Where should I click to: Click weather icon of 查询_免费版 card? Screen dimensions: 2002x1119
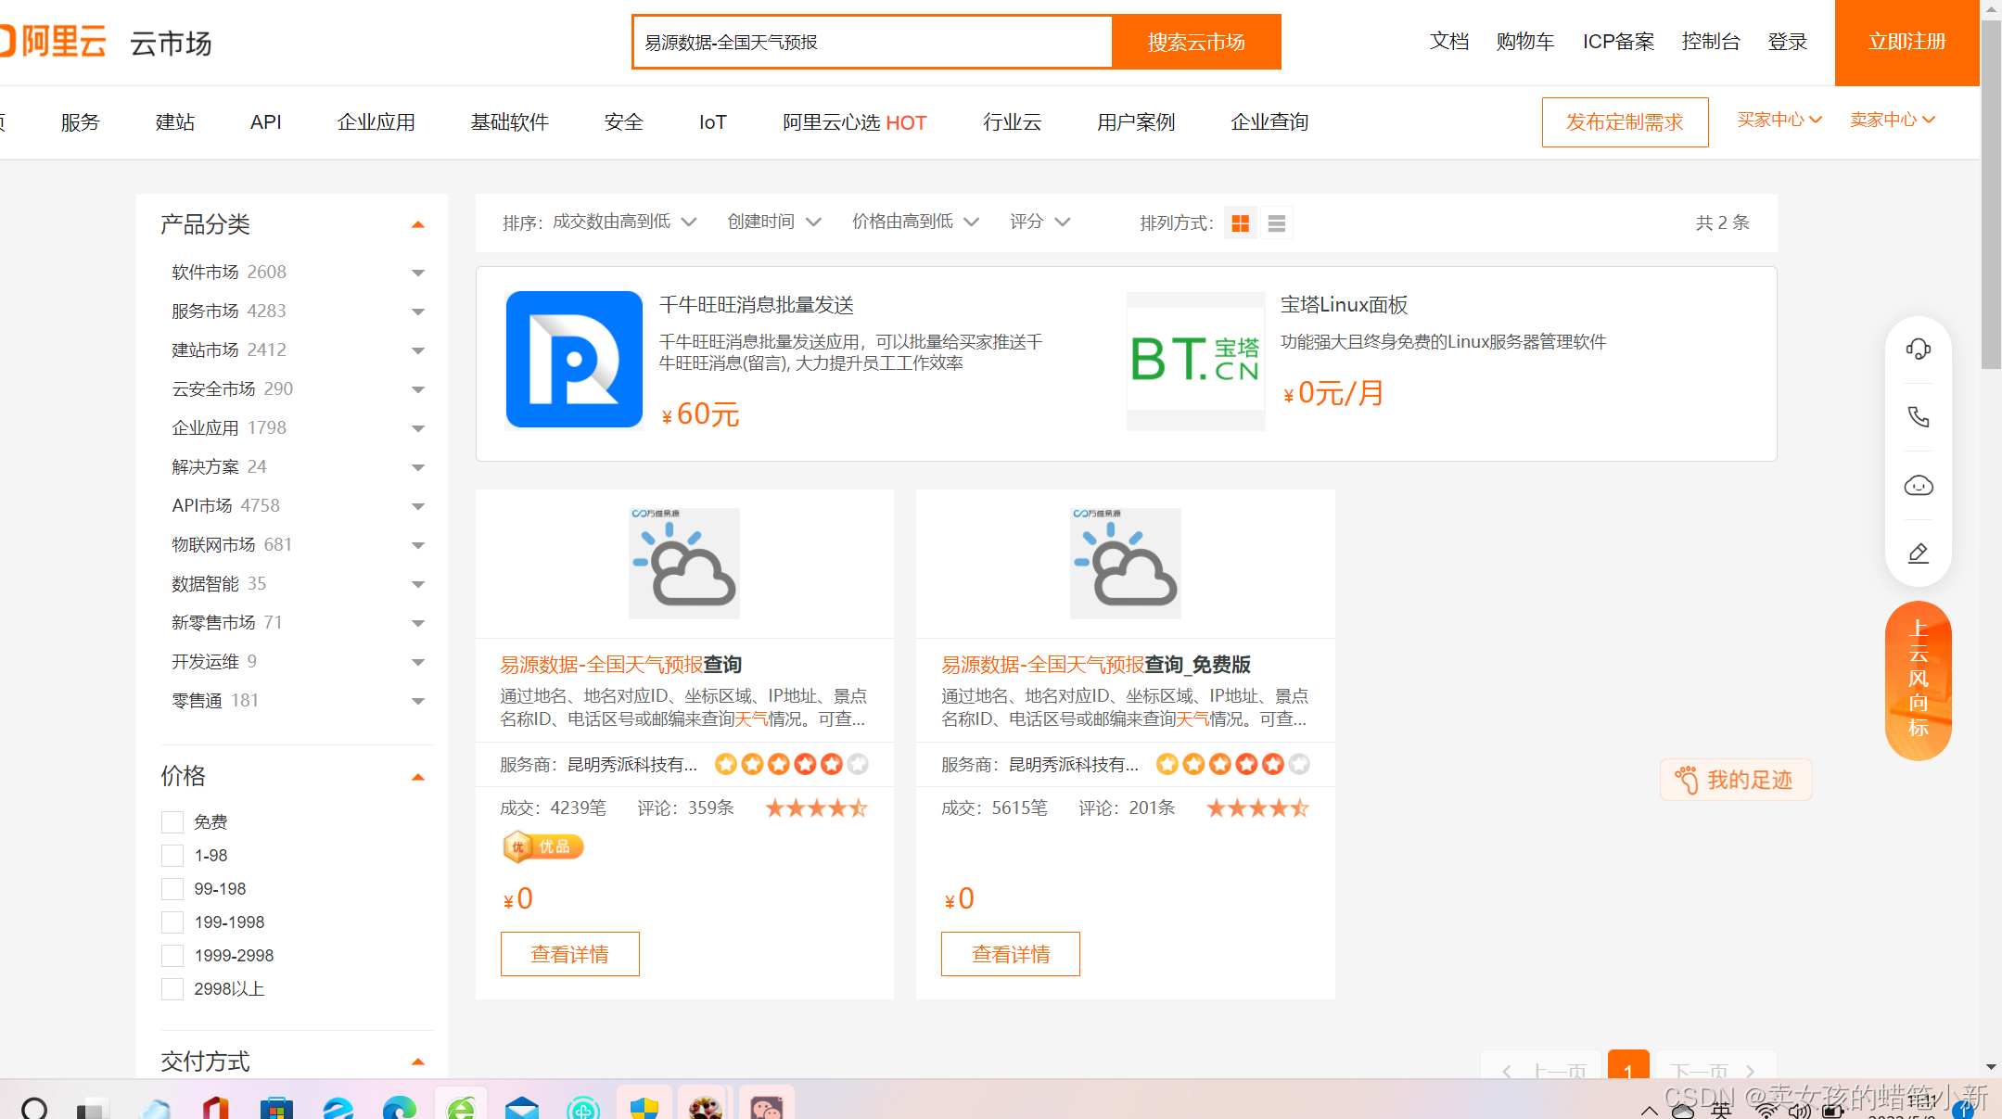point(1125,564)
